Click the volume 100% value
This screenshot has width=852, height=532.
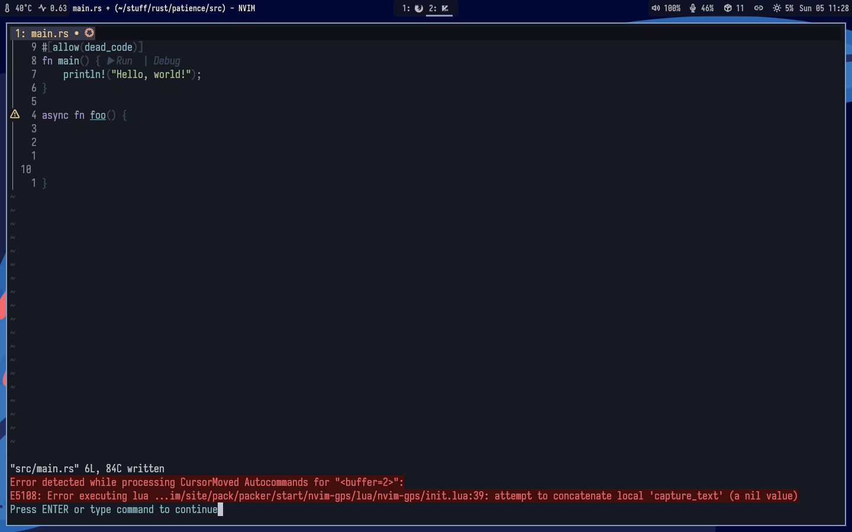(x=672, y=8)
